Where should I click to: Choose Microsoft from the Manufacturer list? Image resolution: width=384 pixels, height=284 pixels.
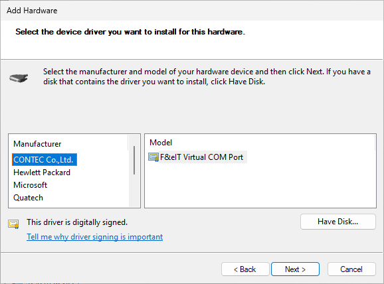(30, 185)
